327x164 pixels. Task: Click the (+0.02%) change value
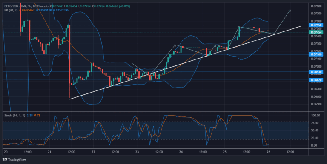(x=124, y=6)
